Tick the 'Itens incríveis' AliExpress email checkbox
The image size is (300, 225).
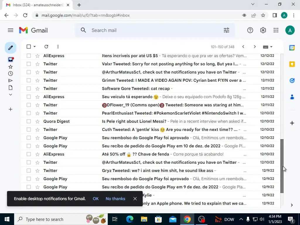coord(29,56)
